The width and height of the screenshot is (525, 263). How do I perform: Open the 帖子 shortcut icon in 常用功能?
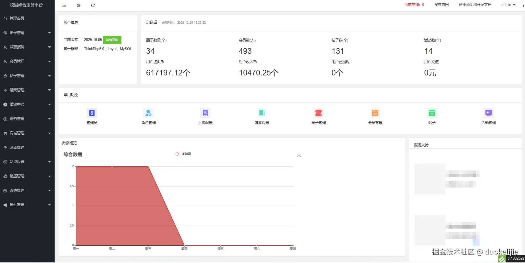432,113
